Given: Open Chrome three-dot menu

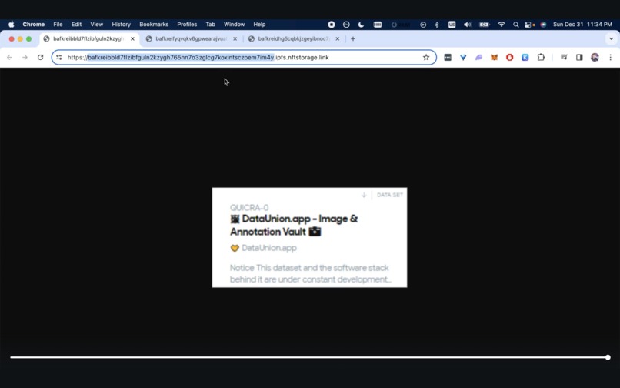Looking at the screenshot, I should [x=610, y=58].
